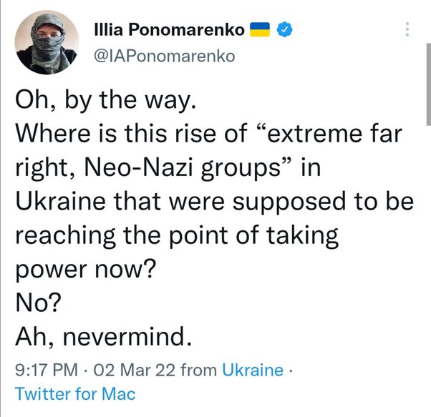Open Illia Ponomarenko's profile picture
Screen dimensions: 431x417
pyautogui.click(x=44, y=44)
